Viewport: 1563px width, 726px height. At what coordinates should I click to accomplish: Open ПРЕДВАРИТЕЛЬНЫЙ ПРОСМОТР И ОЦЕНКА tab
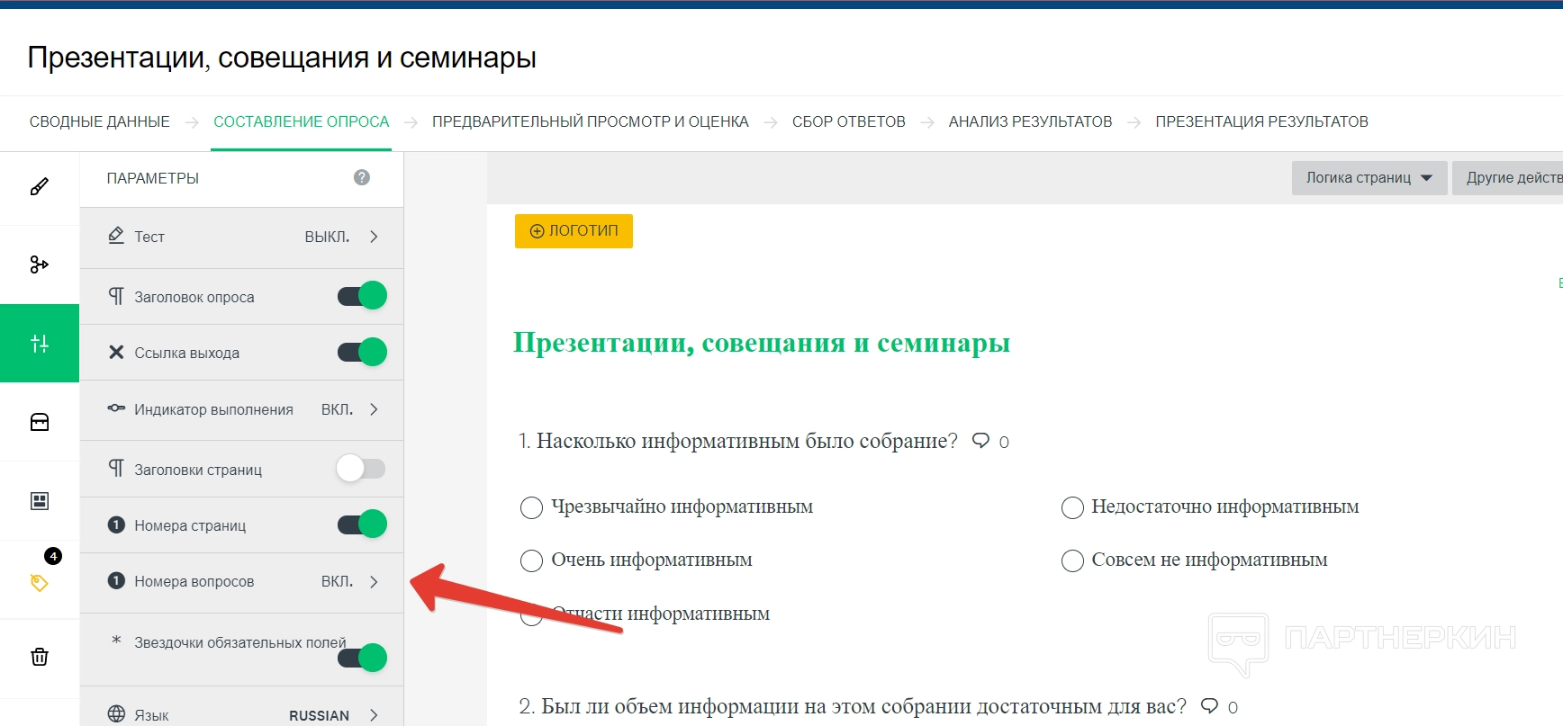[591, 121]
